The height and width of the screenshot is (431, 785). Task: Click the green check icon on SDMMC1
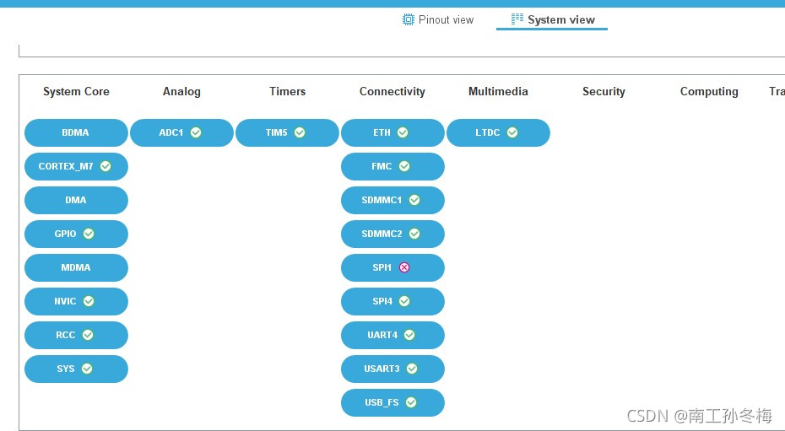(x=414, y=200)
